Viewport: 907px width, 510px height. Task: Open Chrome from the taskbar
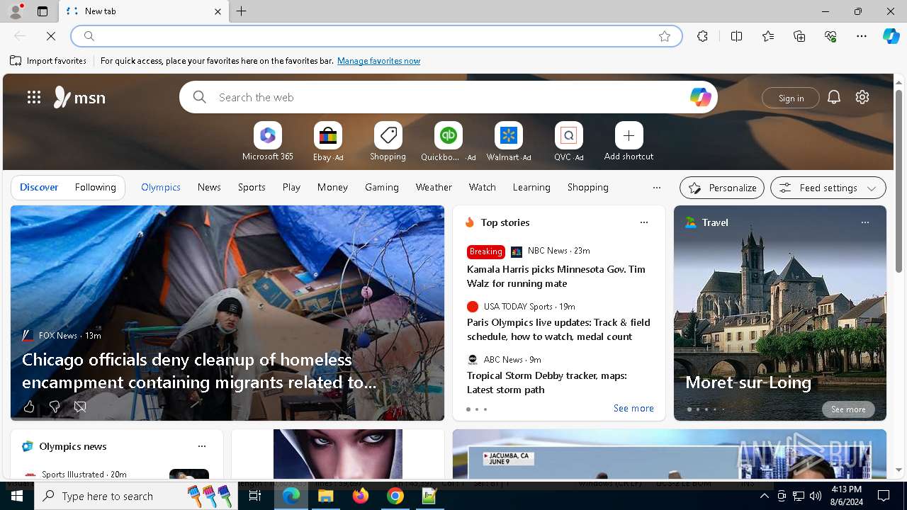[x=395, y=496]
